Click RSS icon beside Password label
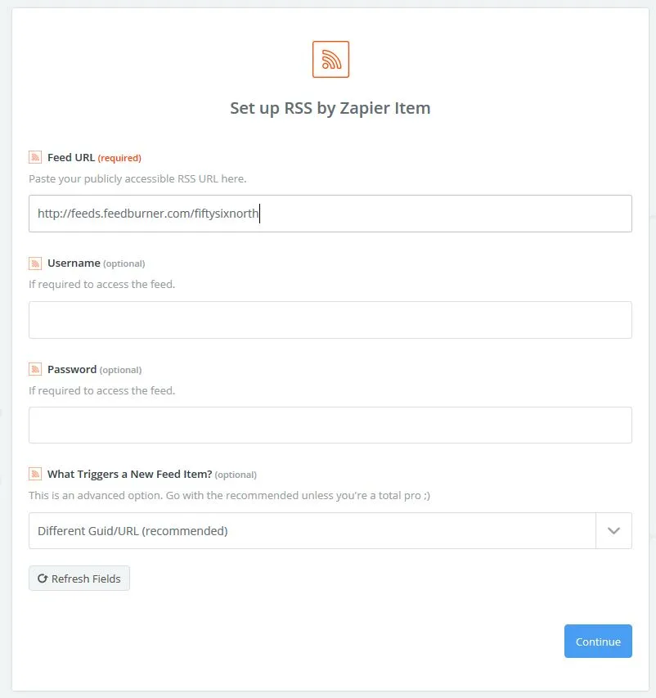656x698 pixels. click(x=35, y=369)
